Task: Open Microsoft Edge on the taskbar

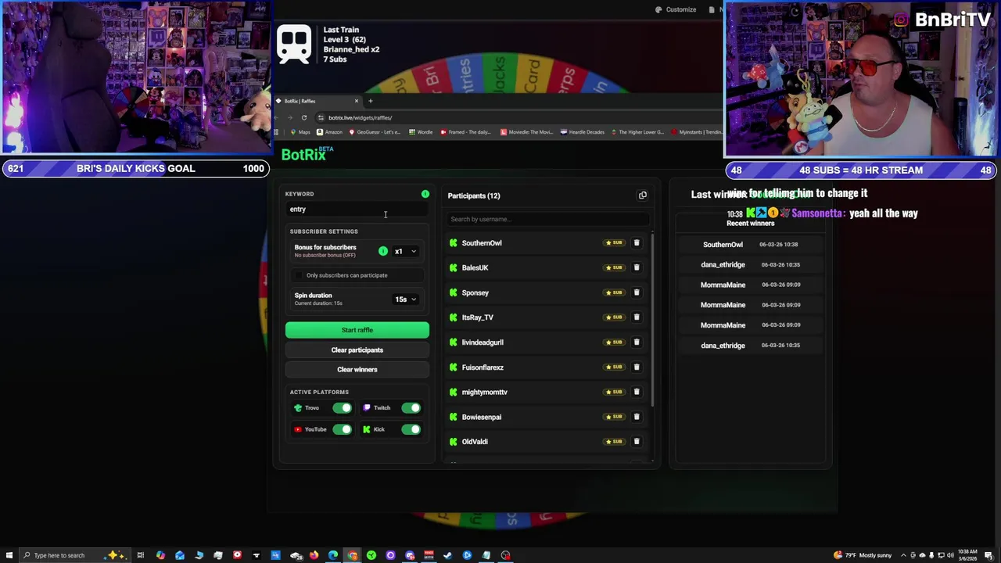Action: (x=333, y=555)
